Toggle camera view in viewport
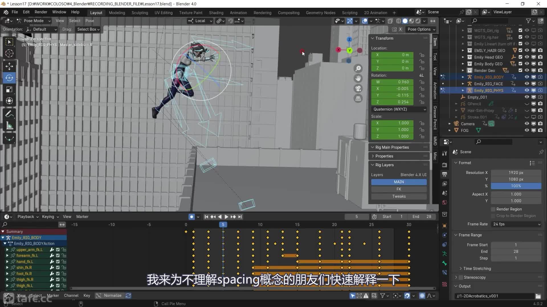This screenshot has height=307, width=547. (358, 88)
